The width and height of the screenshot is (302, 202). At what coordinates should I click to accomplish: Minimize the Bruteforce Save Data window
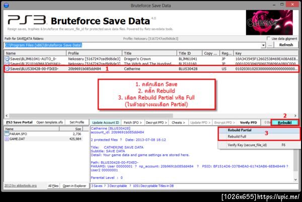tap(274, 5)
